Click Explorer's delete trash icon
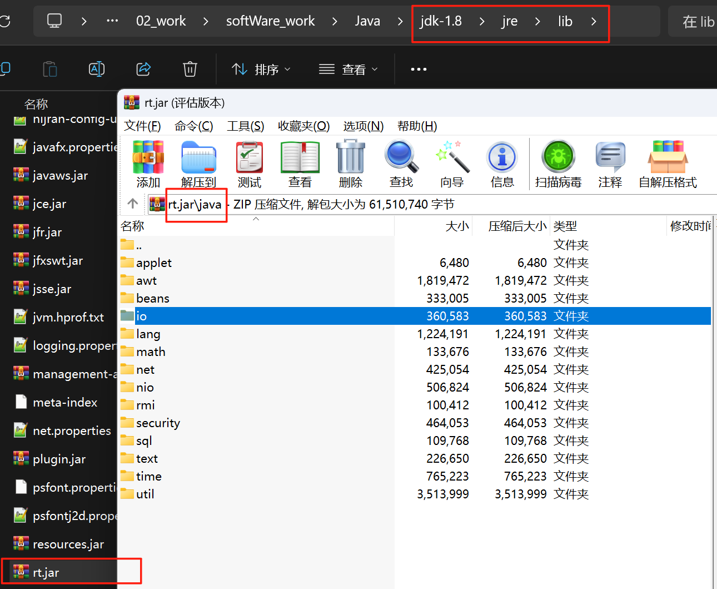Viewport: 717px width, 589px height. (190, 69)
